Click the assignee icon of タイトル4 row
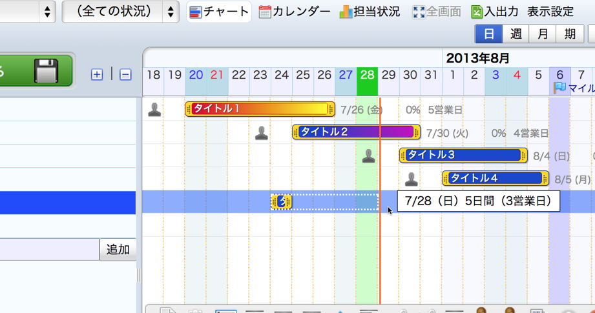This screenshot has height=313, width=595. [412, 179]
